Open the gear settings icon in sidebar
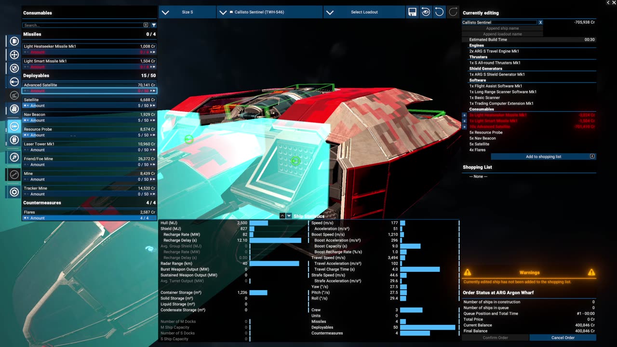 click(x=14, y=192)
